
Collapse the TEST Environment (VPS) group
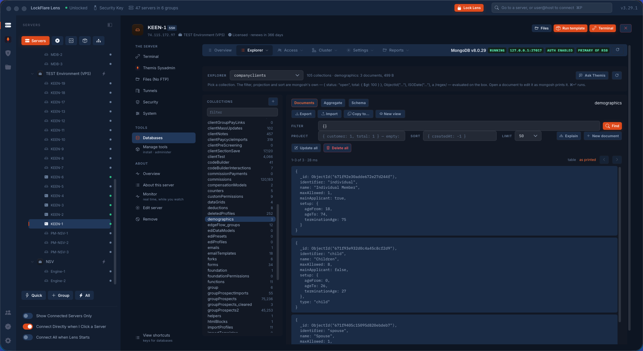32,74
